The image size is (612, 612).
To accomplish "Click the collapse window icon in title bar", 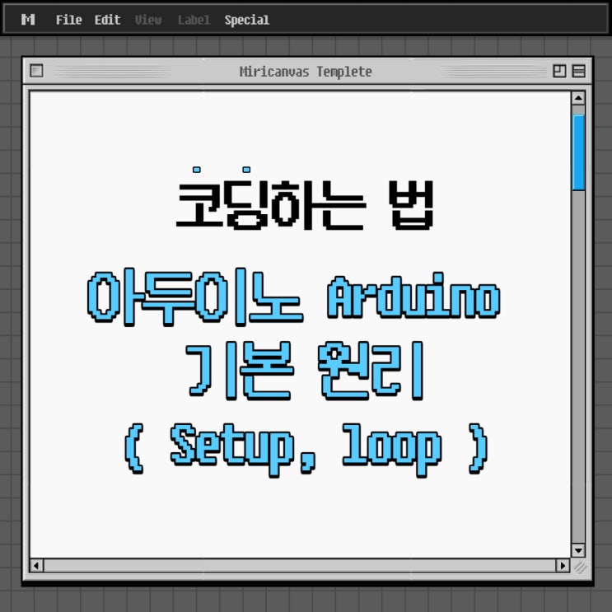I will [x=578, y=71].
